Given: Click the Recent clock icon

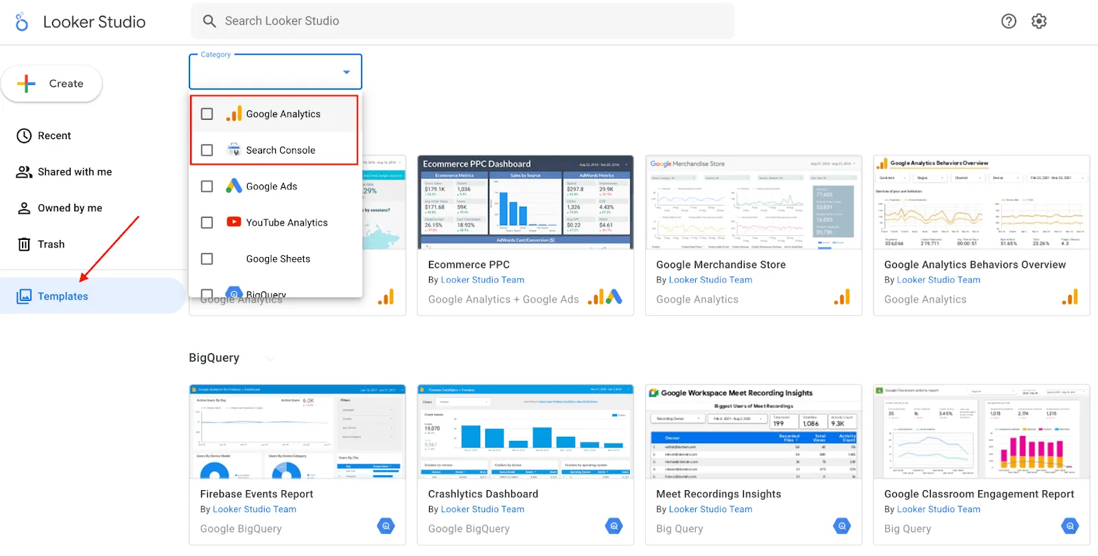Looking at the screenshot, I should tap(24, 136).
